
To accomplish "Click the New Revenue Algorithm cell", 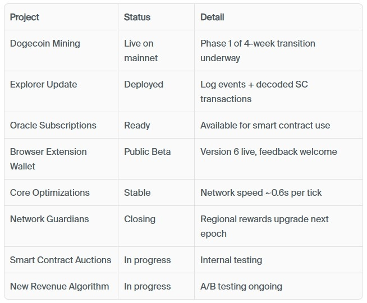I will 59,286.
